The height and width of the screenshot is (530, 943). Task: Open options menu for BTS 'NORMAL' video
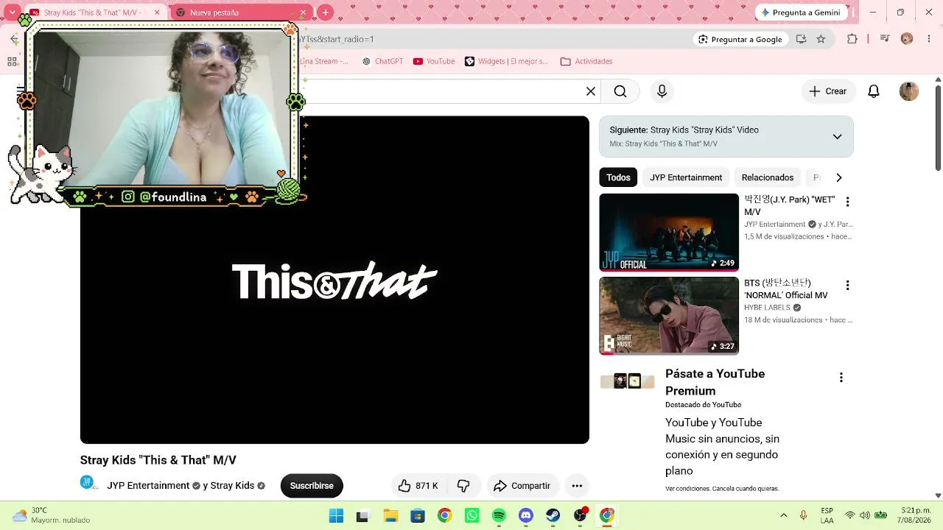tap(847, 285)
